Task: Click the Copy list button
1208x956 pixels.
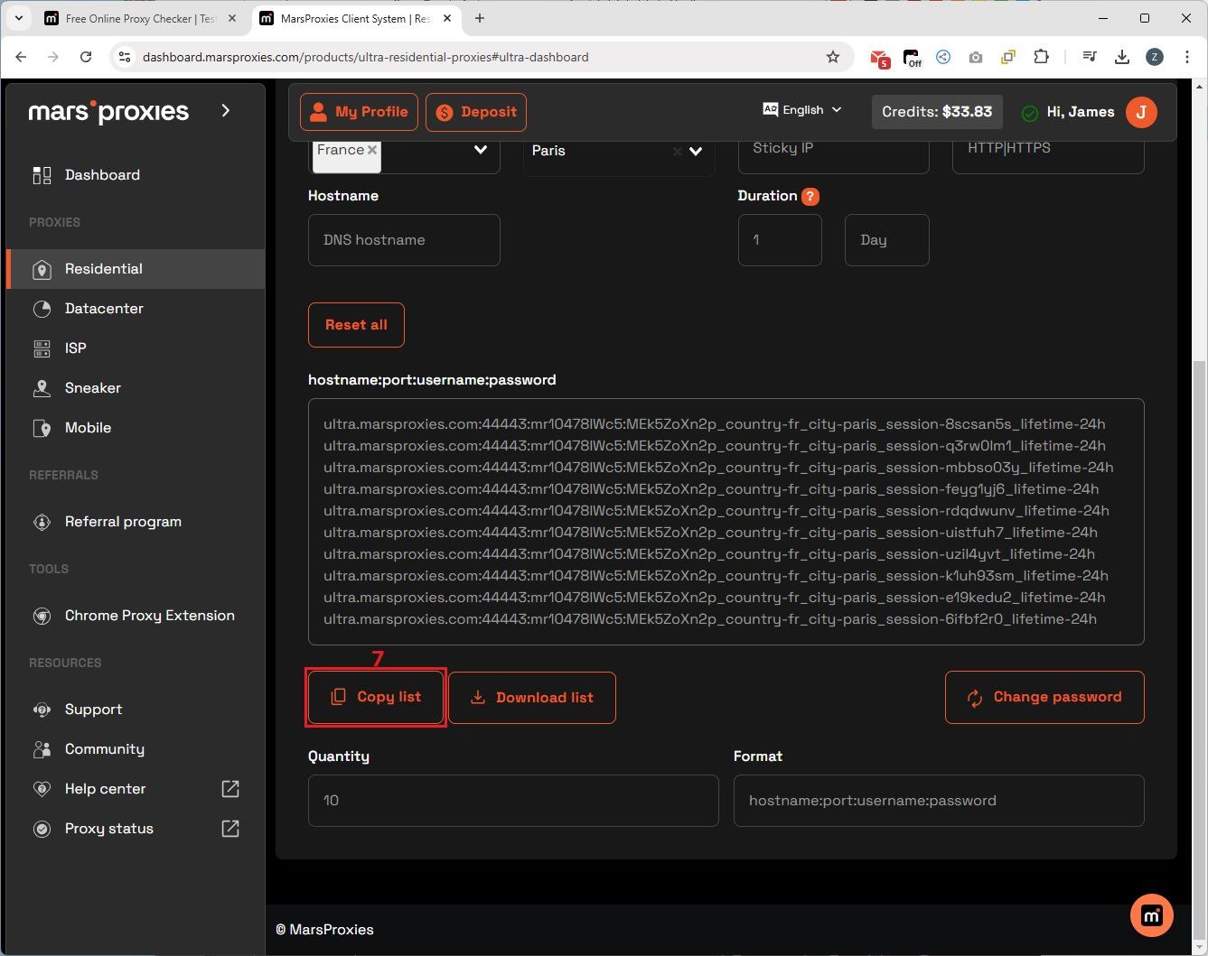Action: 376,697
